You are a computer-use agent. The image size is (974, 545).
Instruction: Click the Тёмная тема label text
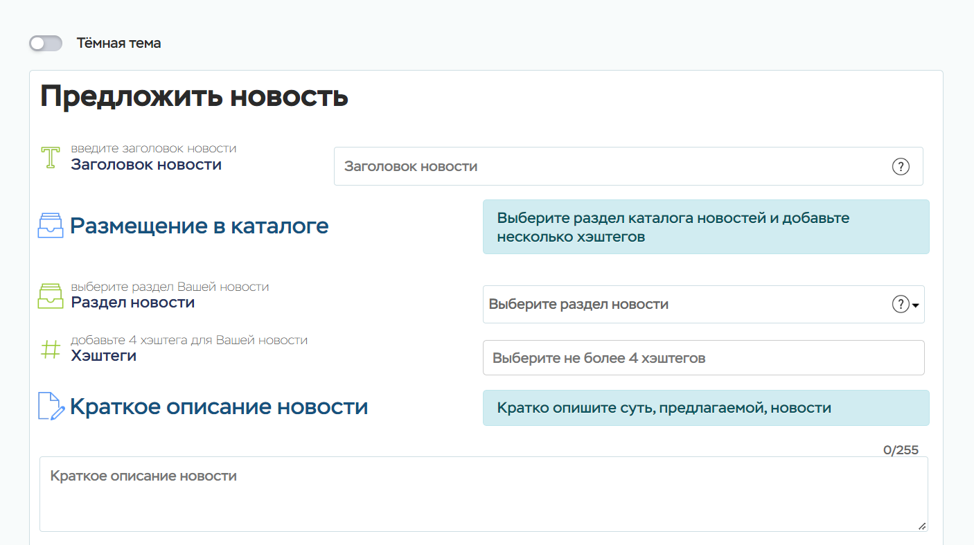click(118, 44)
